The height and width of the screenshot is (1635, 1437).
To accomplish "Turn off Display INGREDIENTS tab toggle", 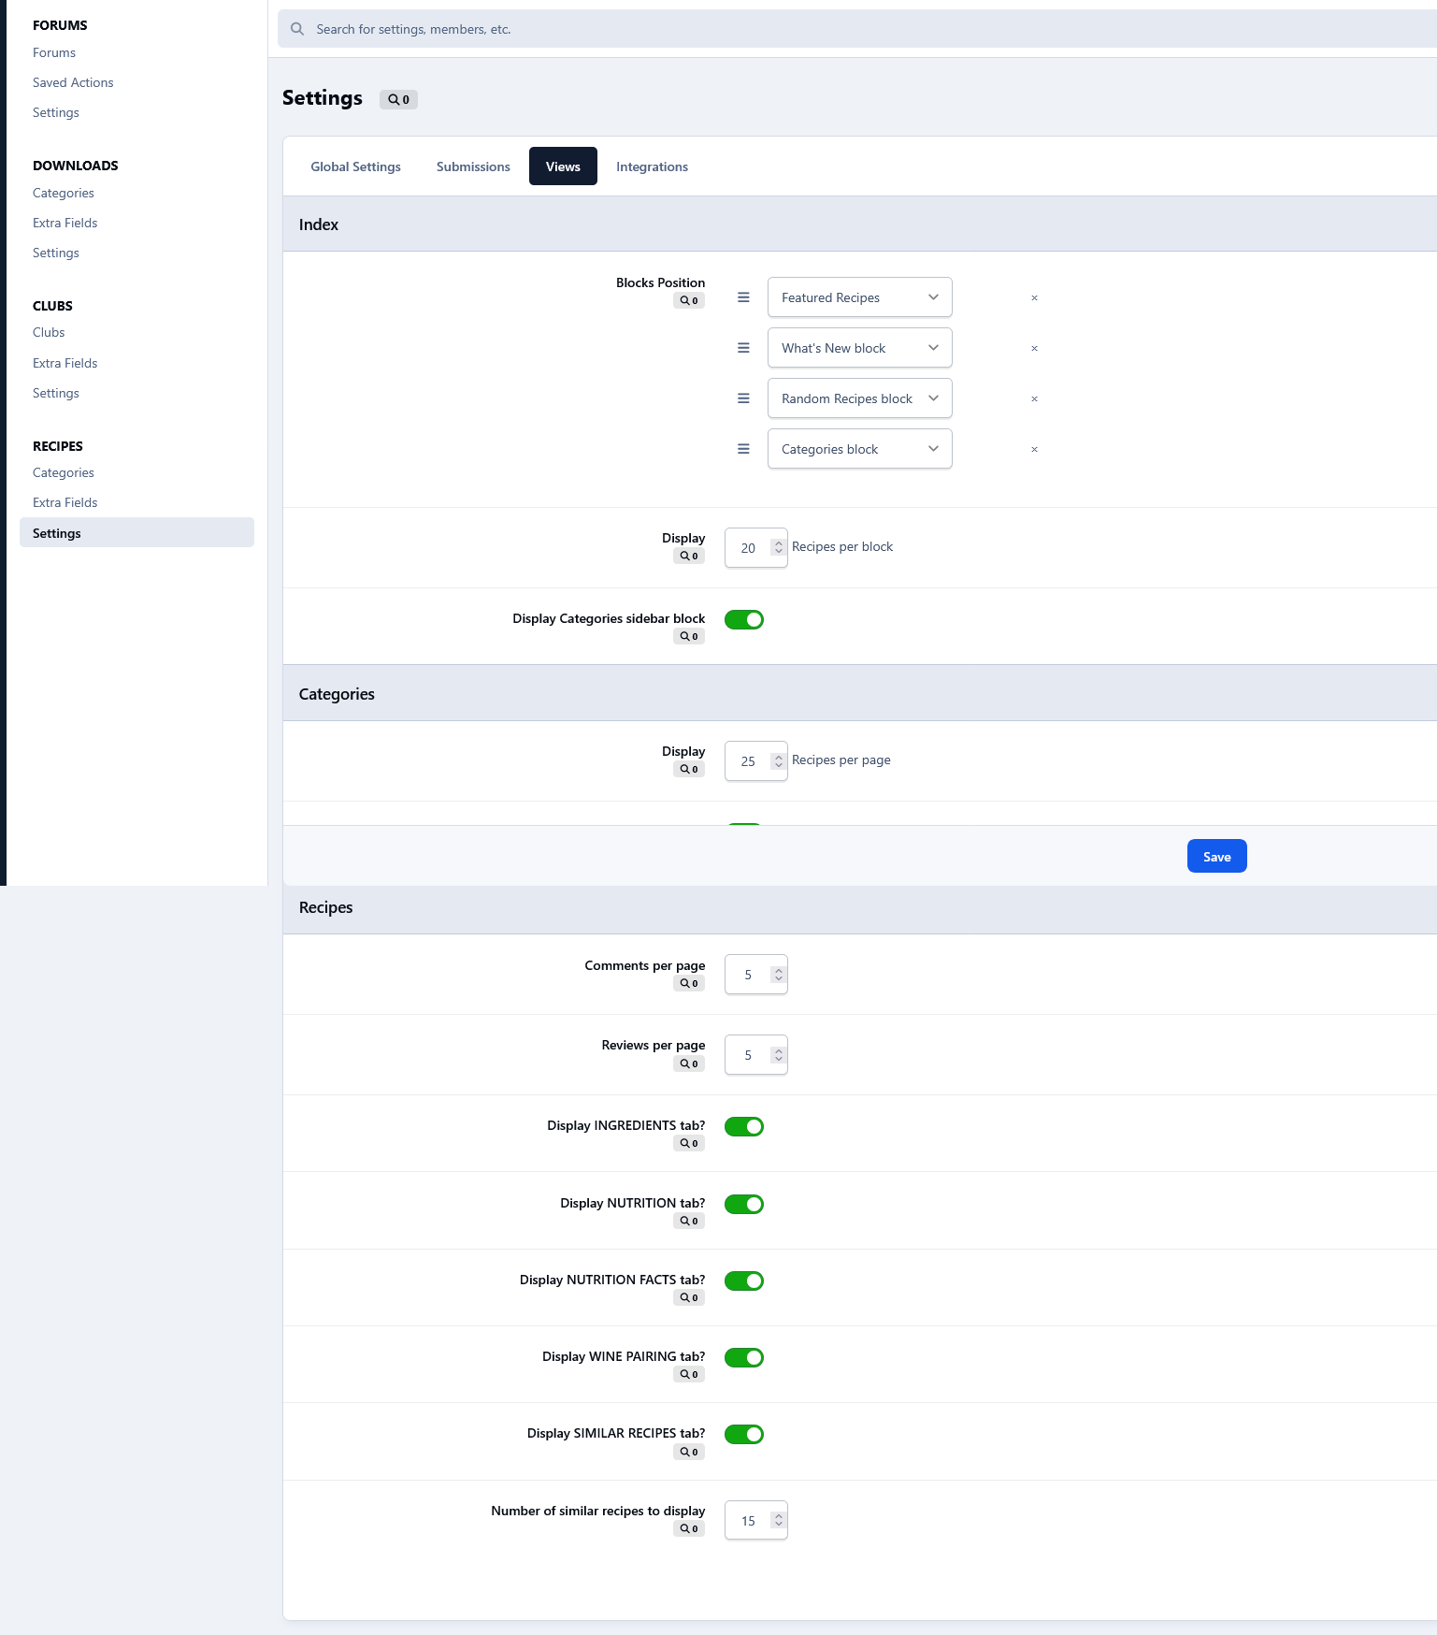I will pos(744,1127).
